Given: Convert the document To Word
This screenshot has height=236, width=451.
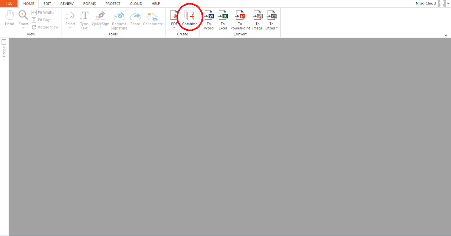Looking at the screenshot, I should [x=209, y=18].
